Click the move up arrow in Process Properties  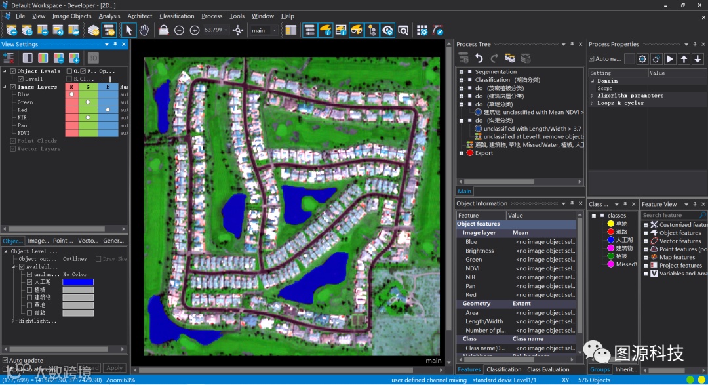(684, 59)
